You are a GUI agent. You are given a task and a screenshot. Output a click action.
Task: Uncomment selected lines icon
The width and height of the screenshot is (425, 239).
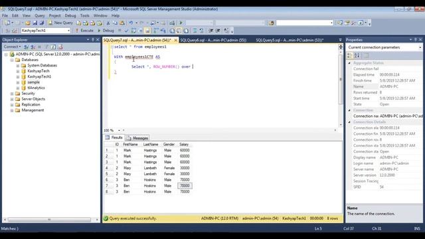click(202, 31)
